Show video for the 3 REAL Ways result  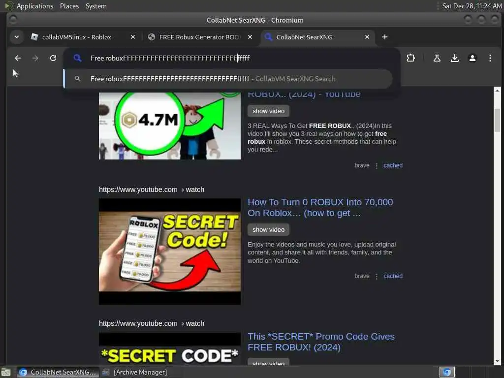tap(268, 111)
